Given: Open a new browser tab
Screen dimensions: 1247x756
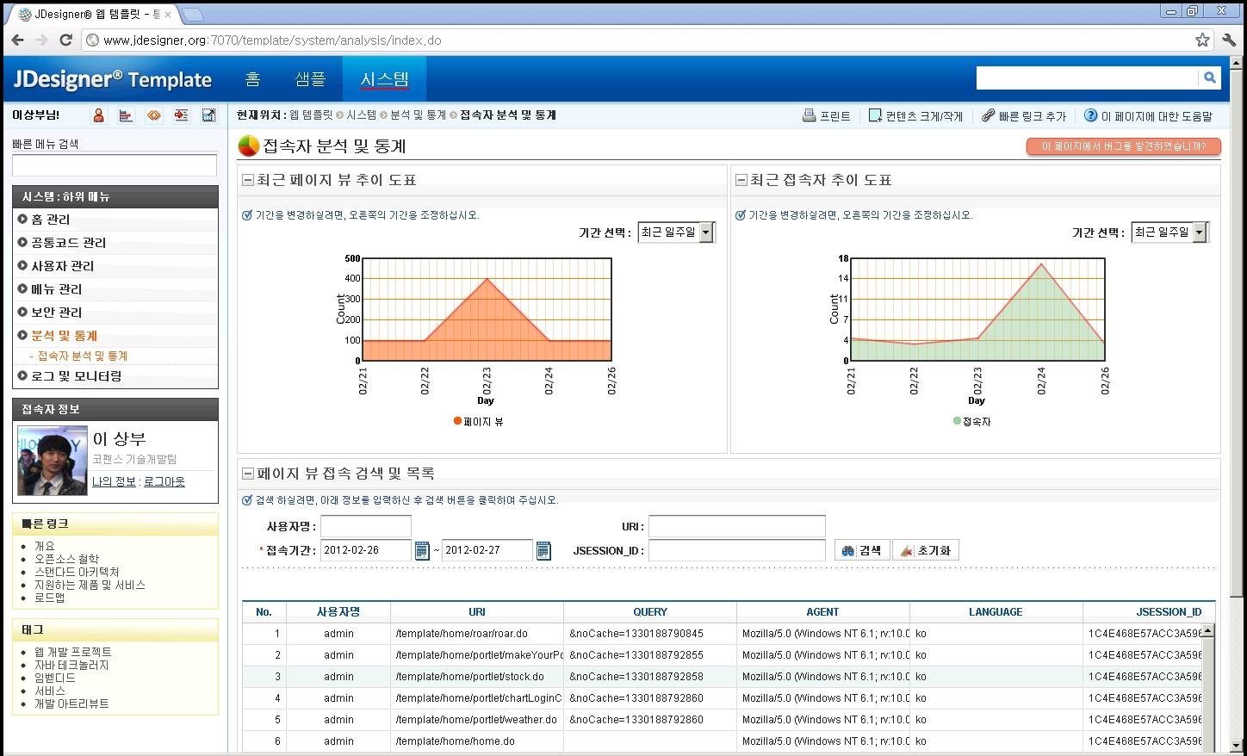Looking at the screenshot, I should [193, 14].
